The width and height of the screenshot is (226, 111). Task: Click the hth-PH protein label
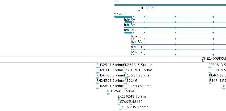(136, 47)
